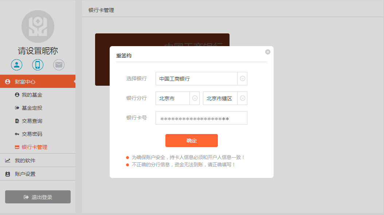Expand the 北京市 province dropdown
The image size is (384, 215).
point(195,98)
